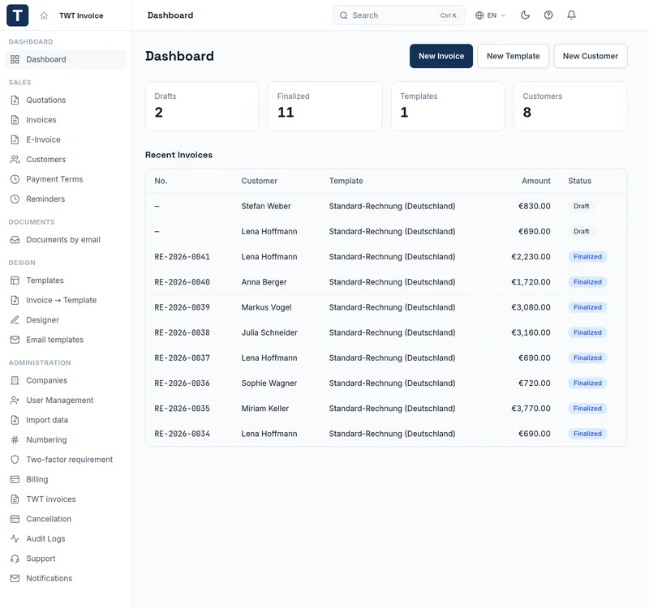Open the E-Invoice section
The height and width of the screenshot is (608, 649).
[x=67, y=139]
